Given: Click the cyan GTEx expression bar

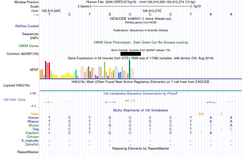Looking at the screenshot, I should (x=76, y=74).
